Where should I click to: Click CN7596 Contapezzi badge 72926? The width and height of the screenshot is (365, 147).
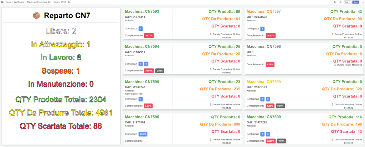(143, 134)
